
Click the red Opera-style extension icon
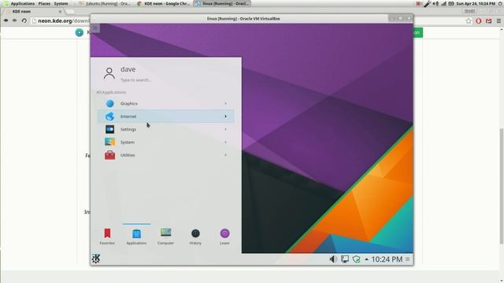click(479, 21)
